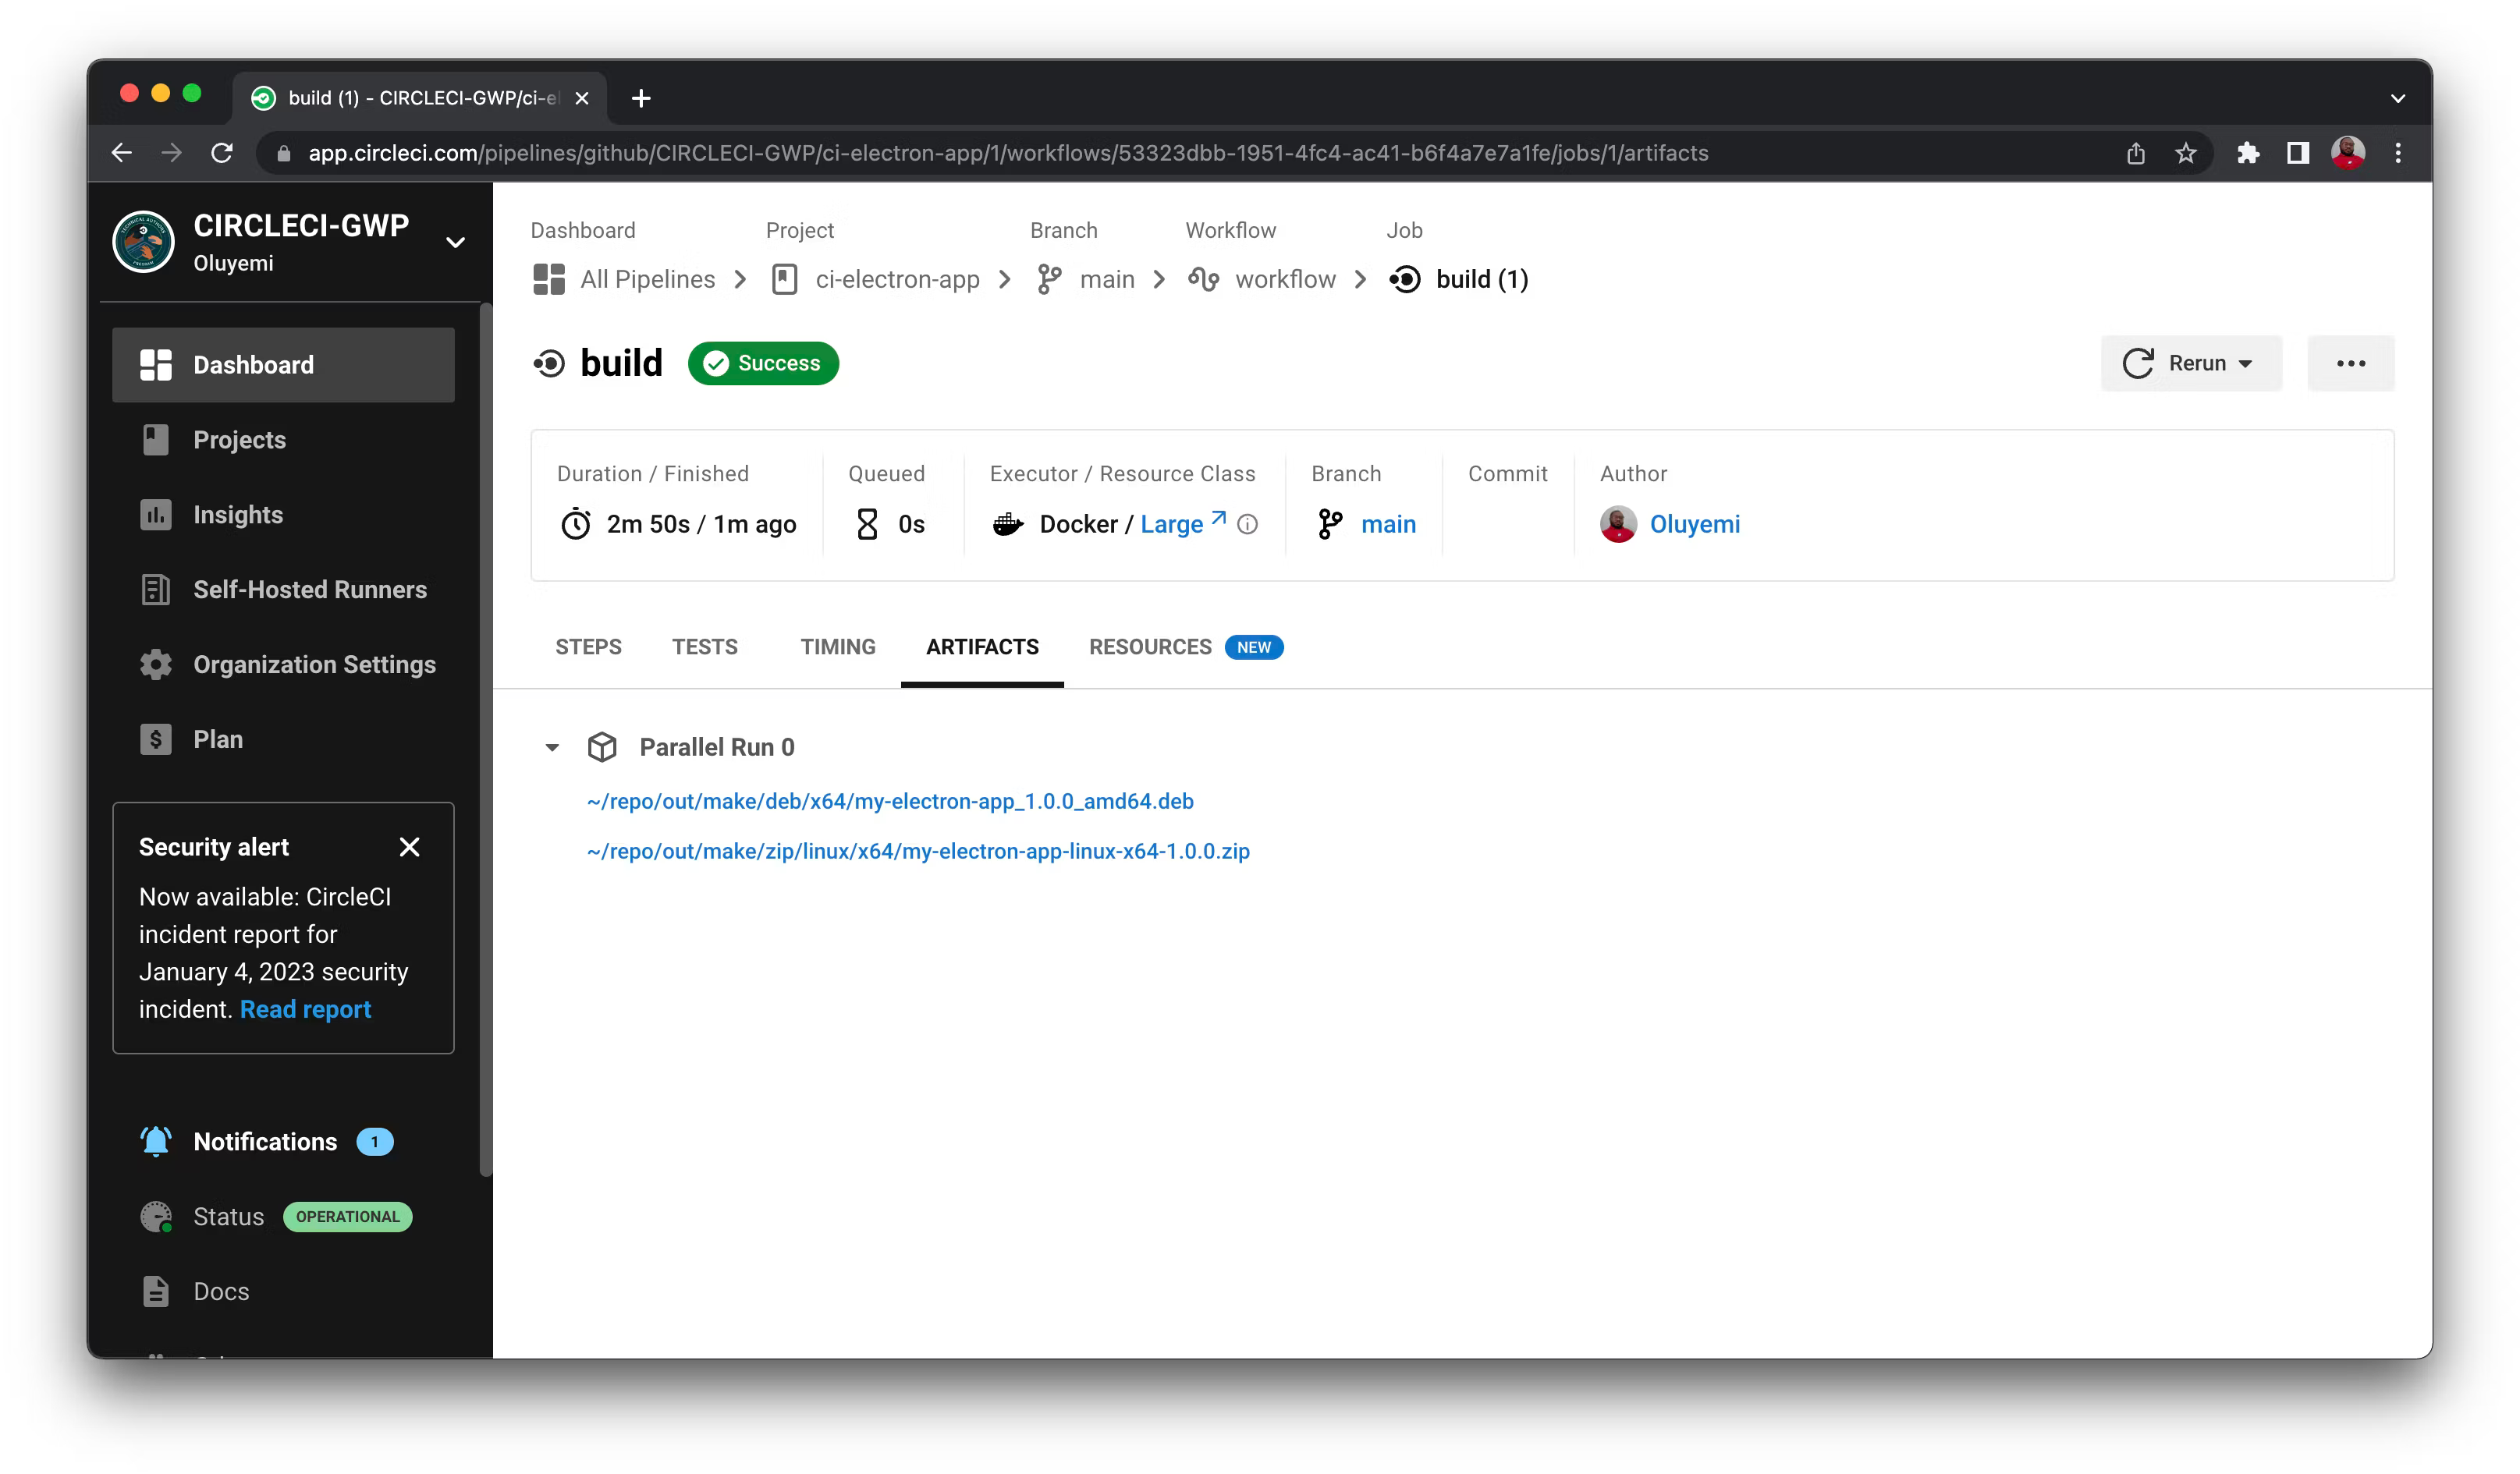
Task: Dismiss the security alert close button
Action: (409, 848)
